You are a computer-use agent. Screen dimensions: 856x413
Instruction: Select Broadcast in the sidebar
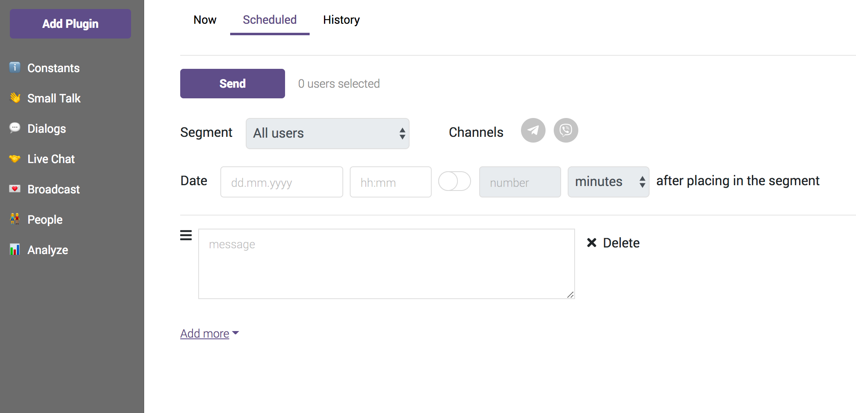(x=53, y=189)
